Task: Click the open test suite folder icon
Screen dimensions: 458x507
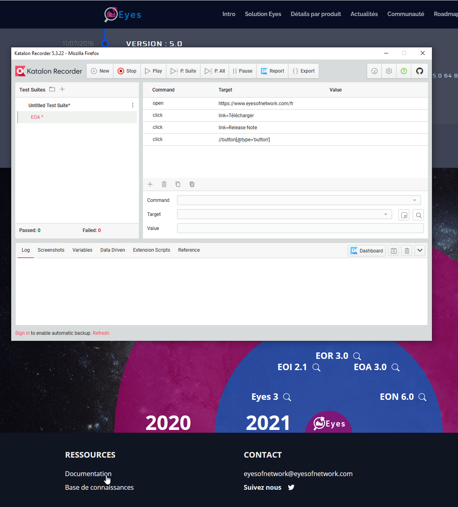Action: (x=52, y=89)
